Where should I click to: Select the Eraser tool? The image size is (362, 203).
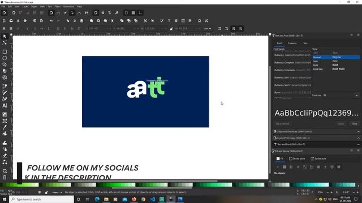5,156
